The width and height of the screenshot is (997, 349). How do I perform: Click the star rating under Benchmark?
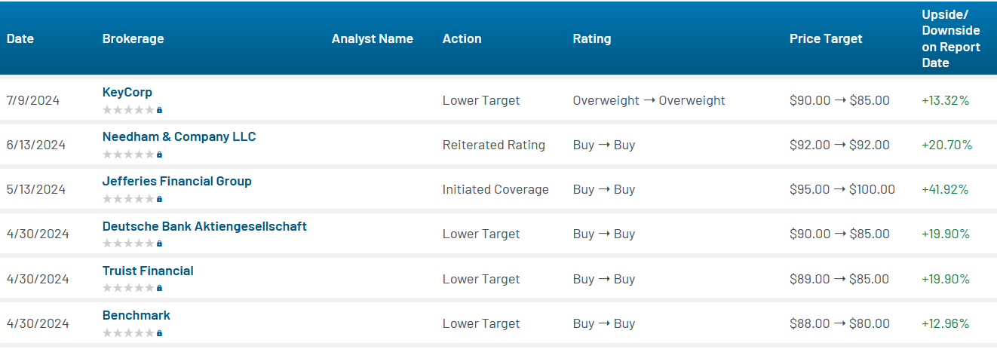point(128,332)
